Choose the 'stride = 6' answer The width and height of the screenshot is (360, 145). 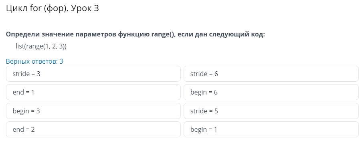(271, 74)
